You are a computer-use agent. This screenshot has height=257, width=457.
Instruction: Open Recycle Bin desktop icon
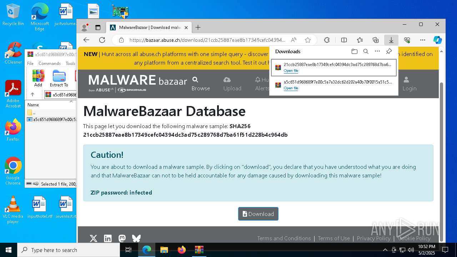[x=13, y=15]
